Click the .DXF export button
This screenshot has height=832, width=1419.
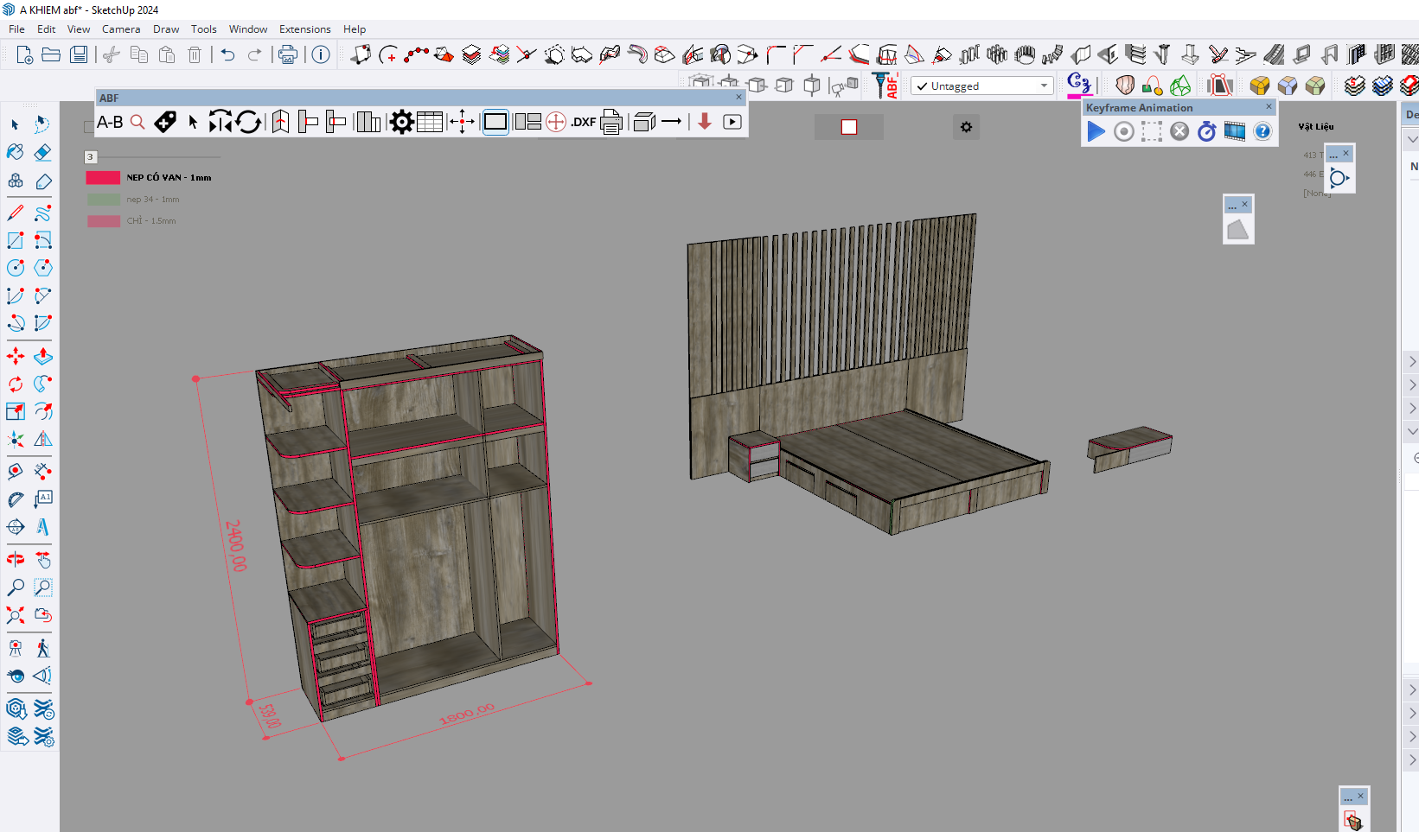pyautogui.click(x=584, y=123)
